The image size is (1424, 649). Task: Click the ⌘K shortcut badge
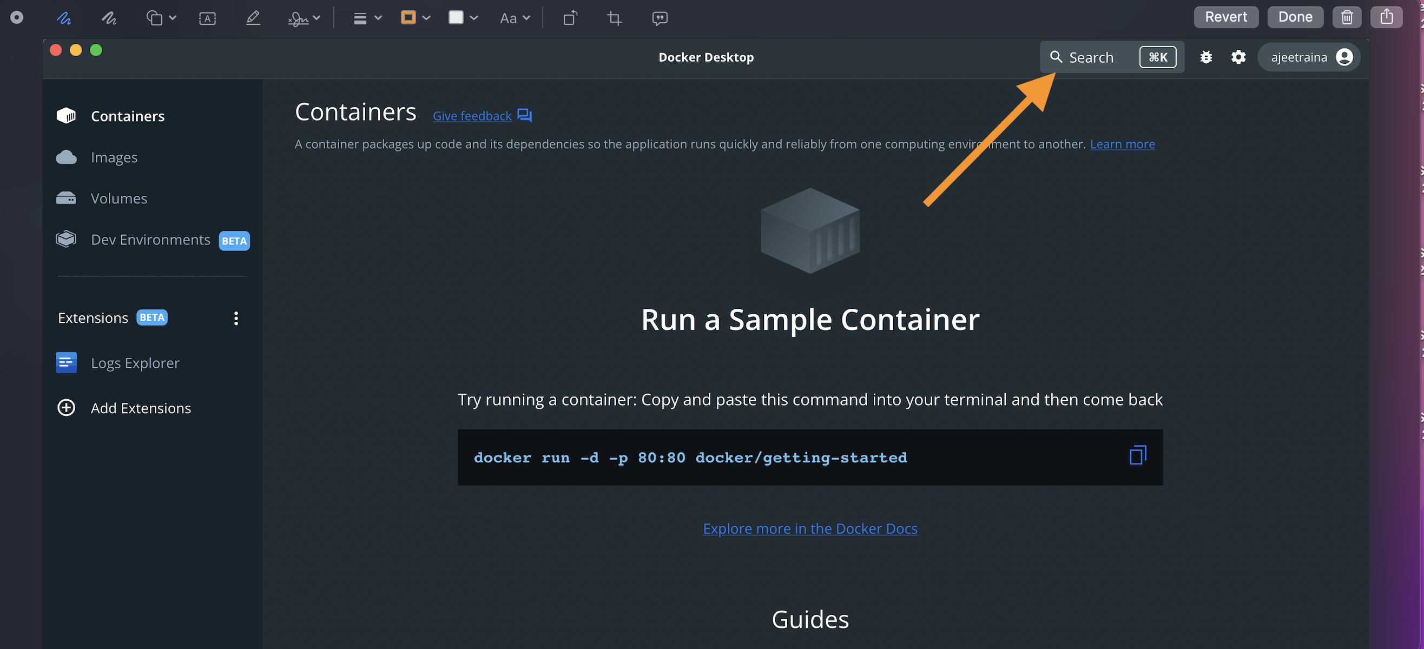pos(1158,57)
